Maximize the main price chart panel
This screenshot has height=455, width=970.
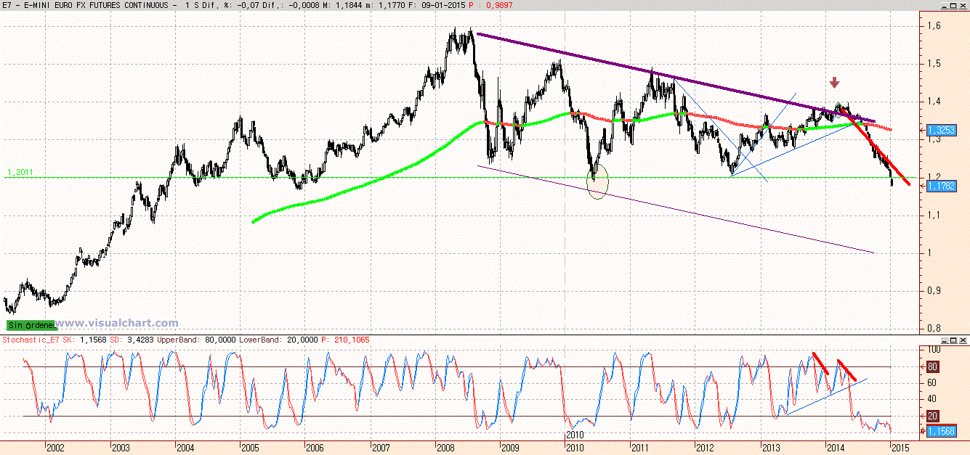tap(953, 6)
